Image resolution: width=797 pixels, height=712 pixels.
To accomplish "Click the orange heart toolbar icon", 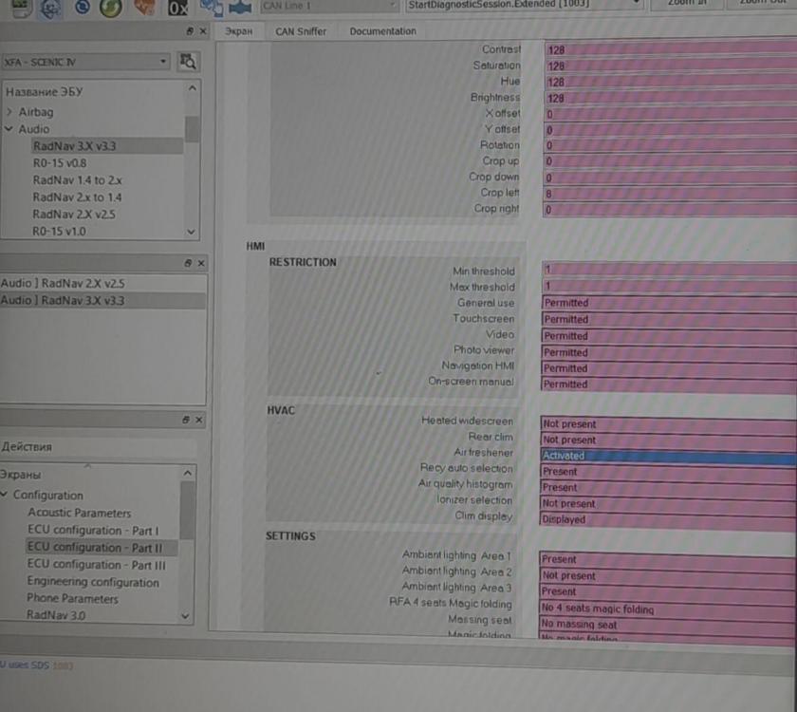I will click(144, 7).
